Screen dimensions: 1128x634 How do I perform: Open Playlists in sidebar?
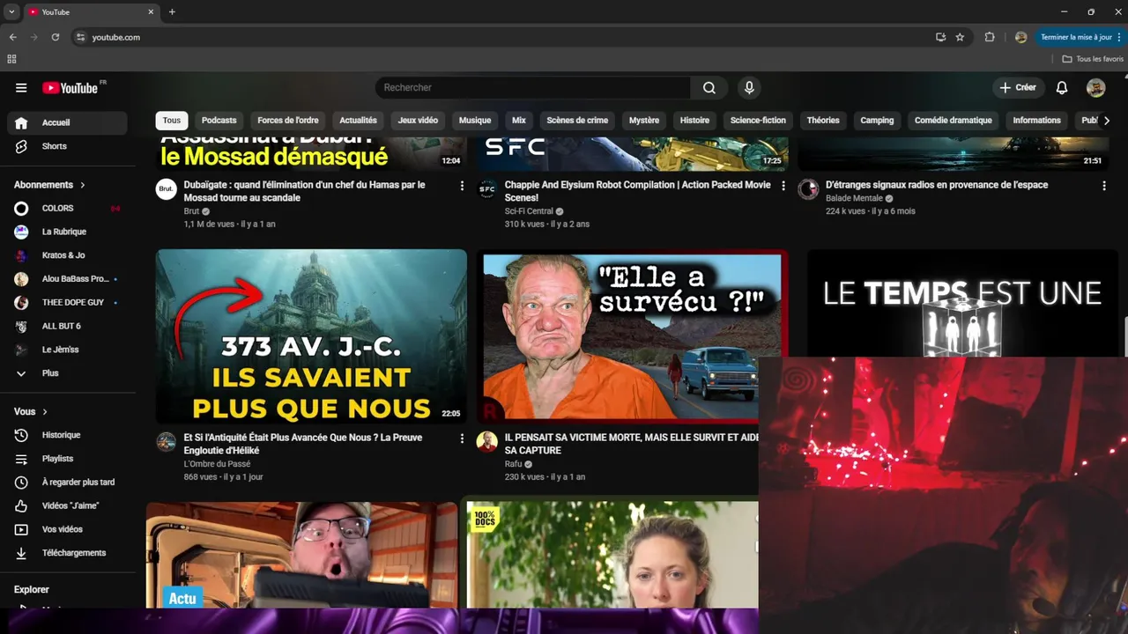67,459
